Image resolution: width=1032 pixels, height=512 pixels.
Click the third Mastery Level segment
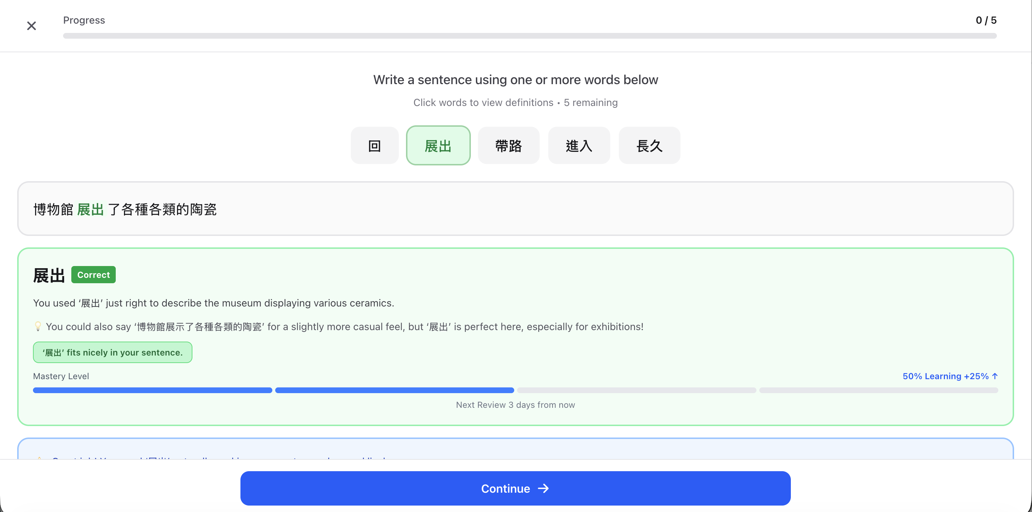(636, 390)
